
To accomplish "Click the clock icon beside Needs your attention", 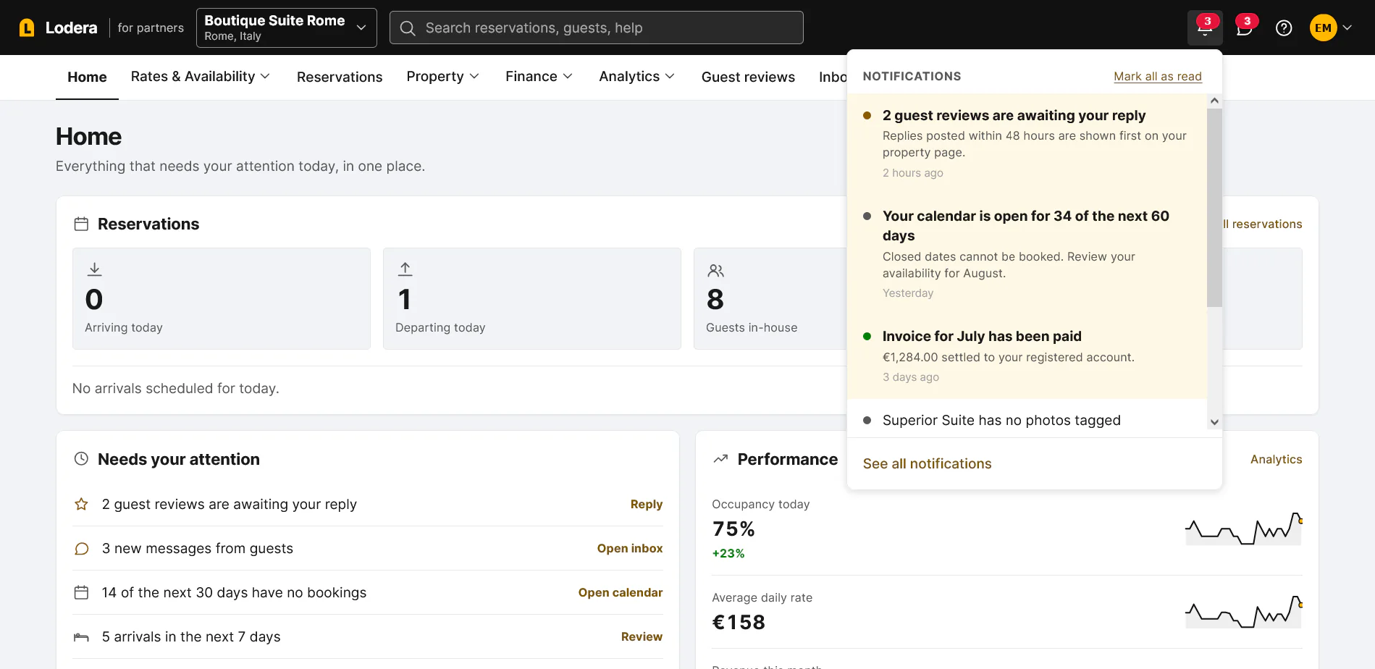I will coord(81,459).
